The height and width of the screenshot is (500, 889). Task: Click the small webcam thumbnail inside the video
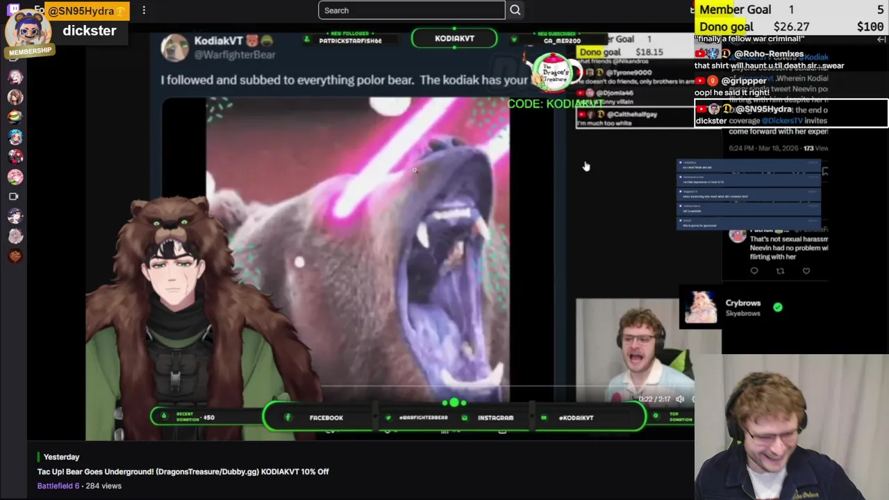click(634, 350)
